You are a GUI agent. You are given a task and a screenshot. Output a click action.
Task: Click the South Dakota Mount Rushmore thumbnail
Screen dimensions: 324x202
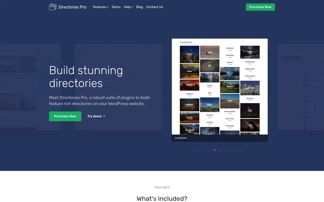pyautogui.click(x=250, y=88)
